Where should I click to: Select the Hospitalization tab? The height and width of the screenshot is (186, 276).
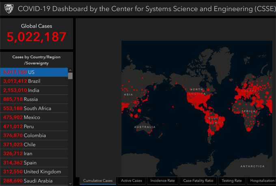pyautogui.click(x=261, y=181)
